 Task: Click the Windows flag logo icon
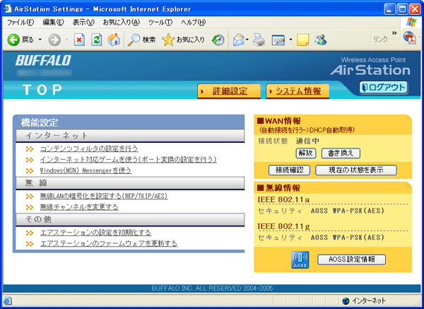tap(411, 23)
